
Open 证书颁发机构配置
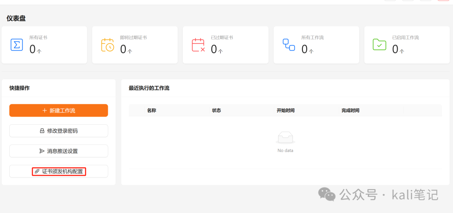pyautogui.click(x=59, y=172)
